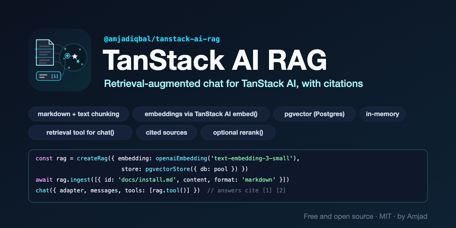Select the subtitle about retrieval-augmented chat
The width and height of the screenshot is (456, 228).
coord(233,84)
